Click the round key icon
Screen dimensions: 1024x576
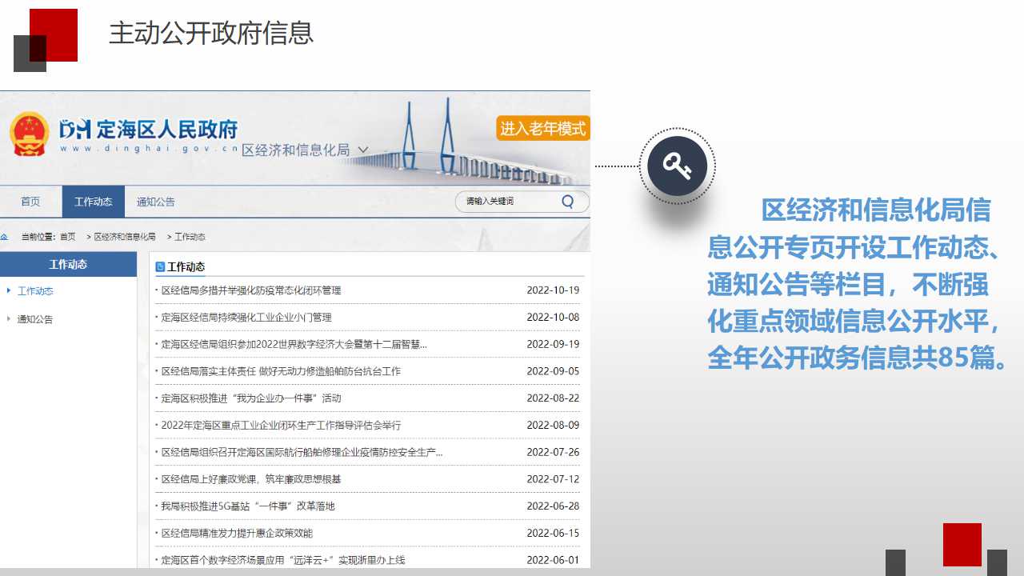[x=677, y=166]
